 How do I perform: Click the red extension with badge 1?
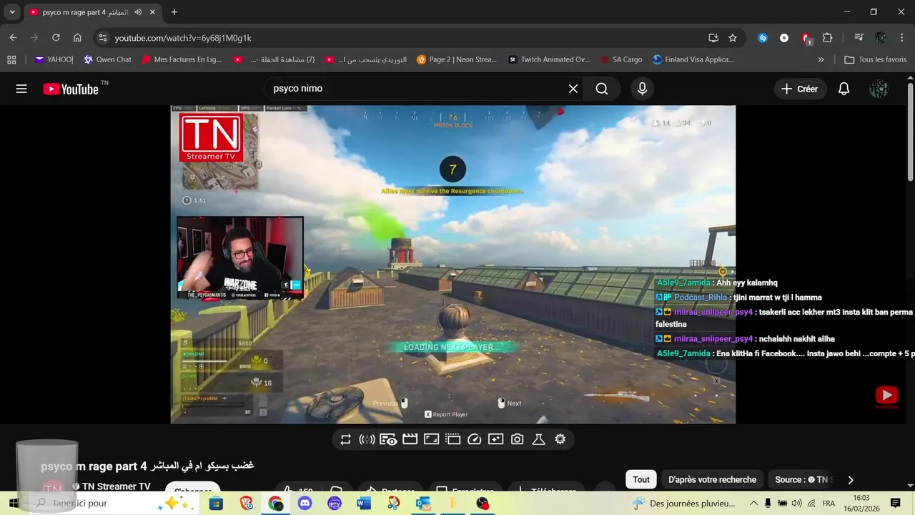(806, 39)
